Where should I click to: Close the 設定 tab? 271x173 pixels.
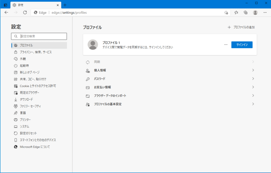click(58, 5)
